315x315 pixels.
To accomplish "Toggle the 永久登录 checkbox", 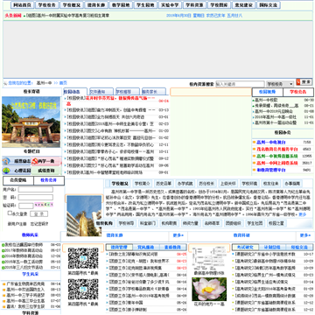I will 10,213.
